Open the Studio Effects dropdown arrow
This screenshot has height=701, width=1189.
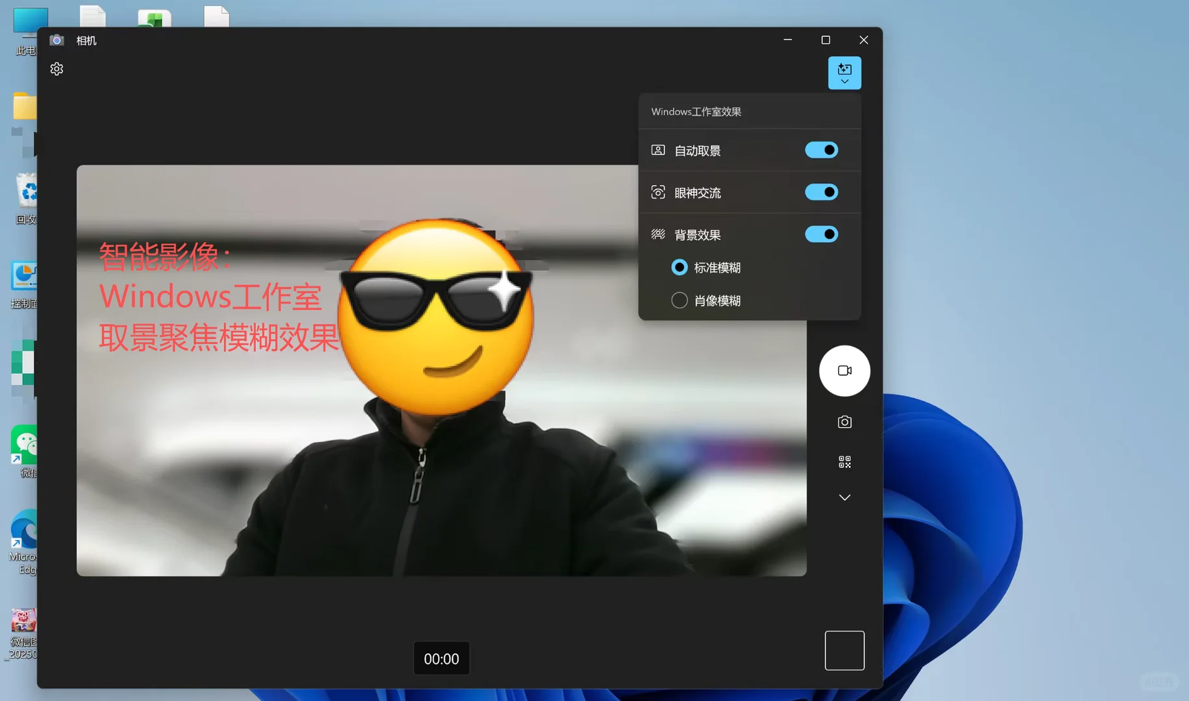(844, 82)
